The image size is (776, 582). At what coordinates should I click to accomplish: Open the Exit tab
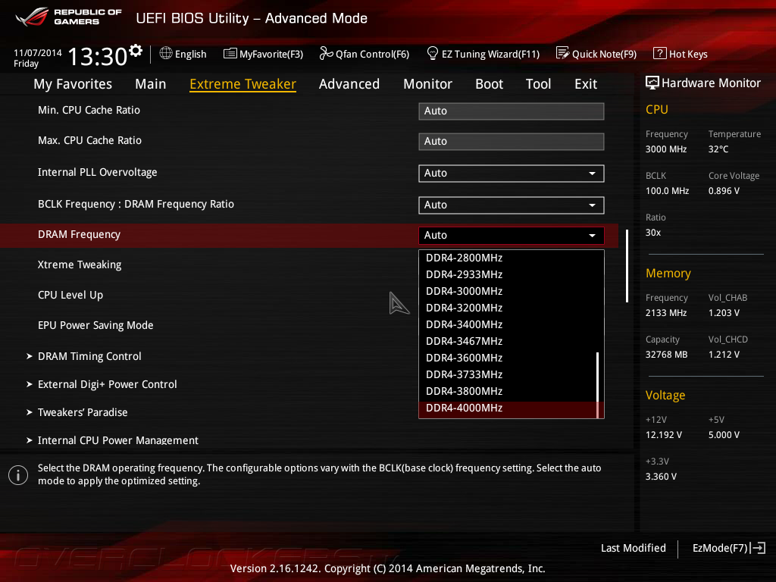tap(586, 84)
